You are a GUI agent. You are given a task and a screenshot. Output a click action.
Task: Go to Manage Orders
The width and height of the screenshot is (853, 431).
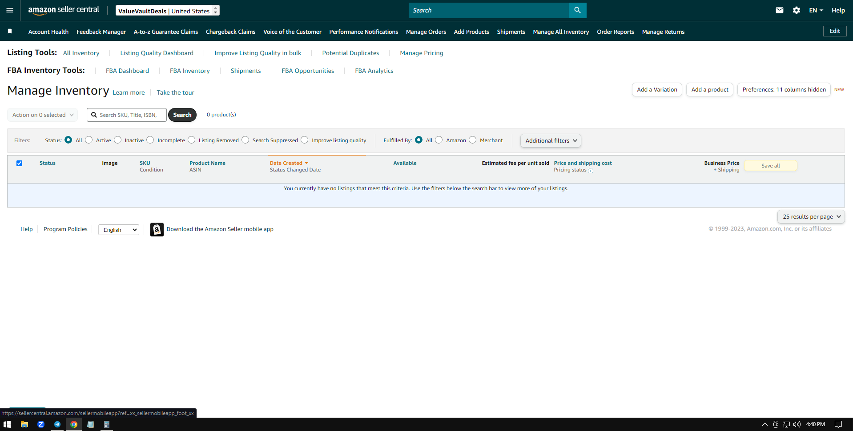[x=426, y=32]
